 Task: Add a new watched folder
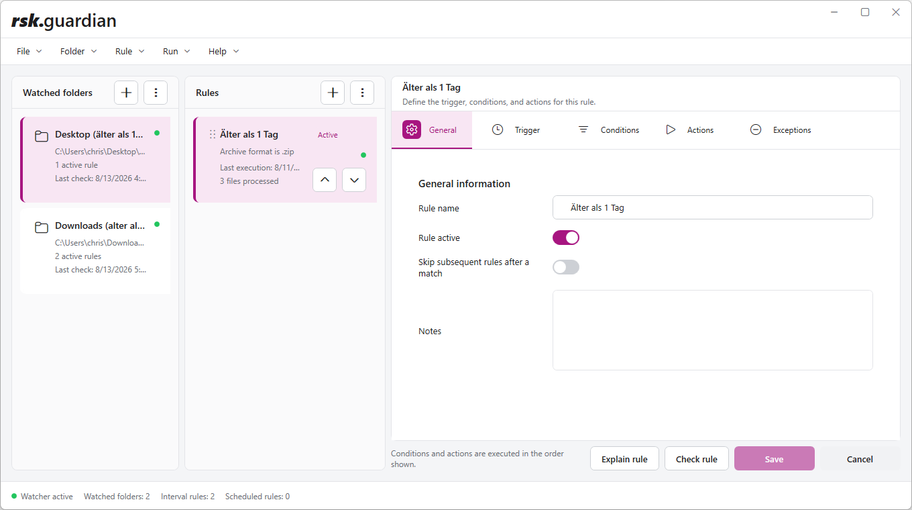pyautogui.click(x=126, y=93)
